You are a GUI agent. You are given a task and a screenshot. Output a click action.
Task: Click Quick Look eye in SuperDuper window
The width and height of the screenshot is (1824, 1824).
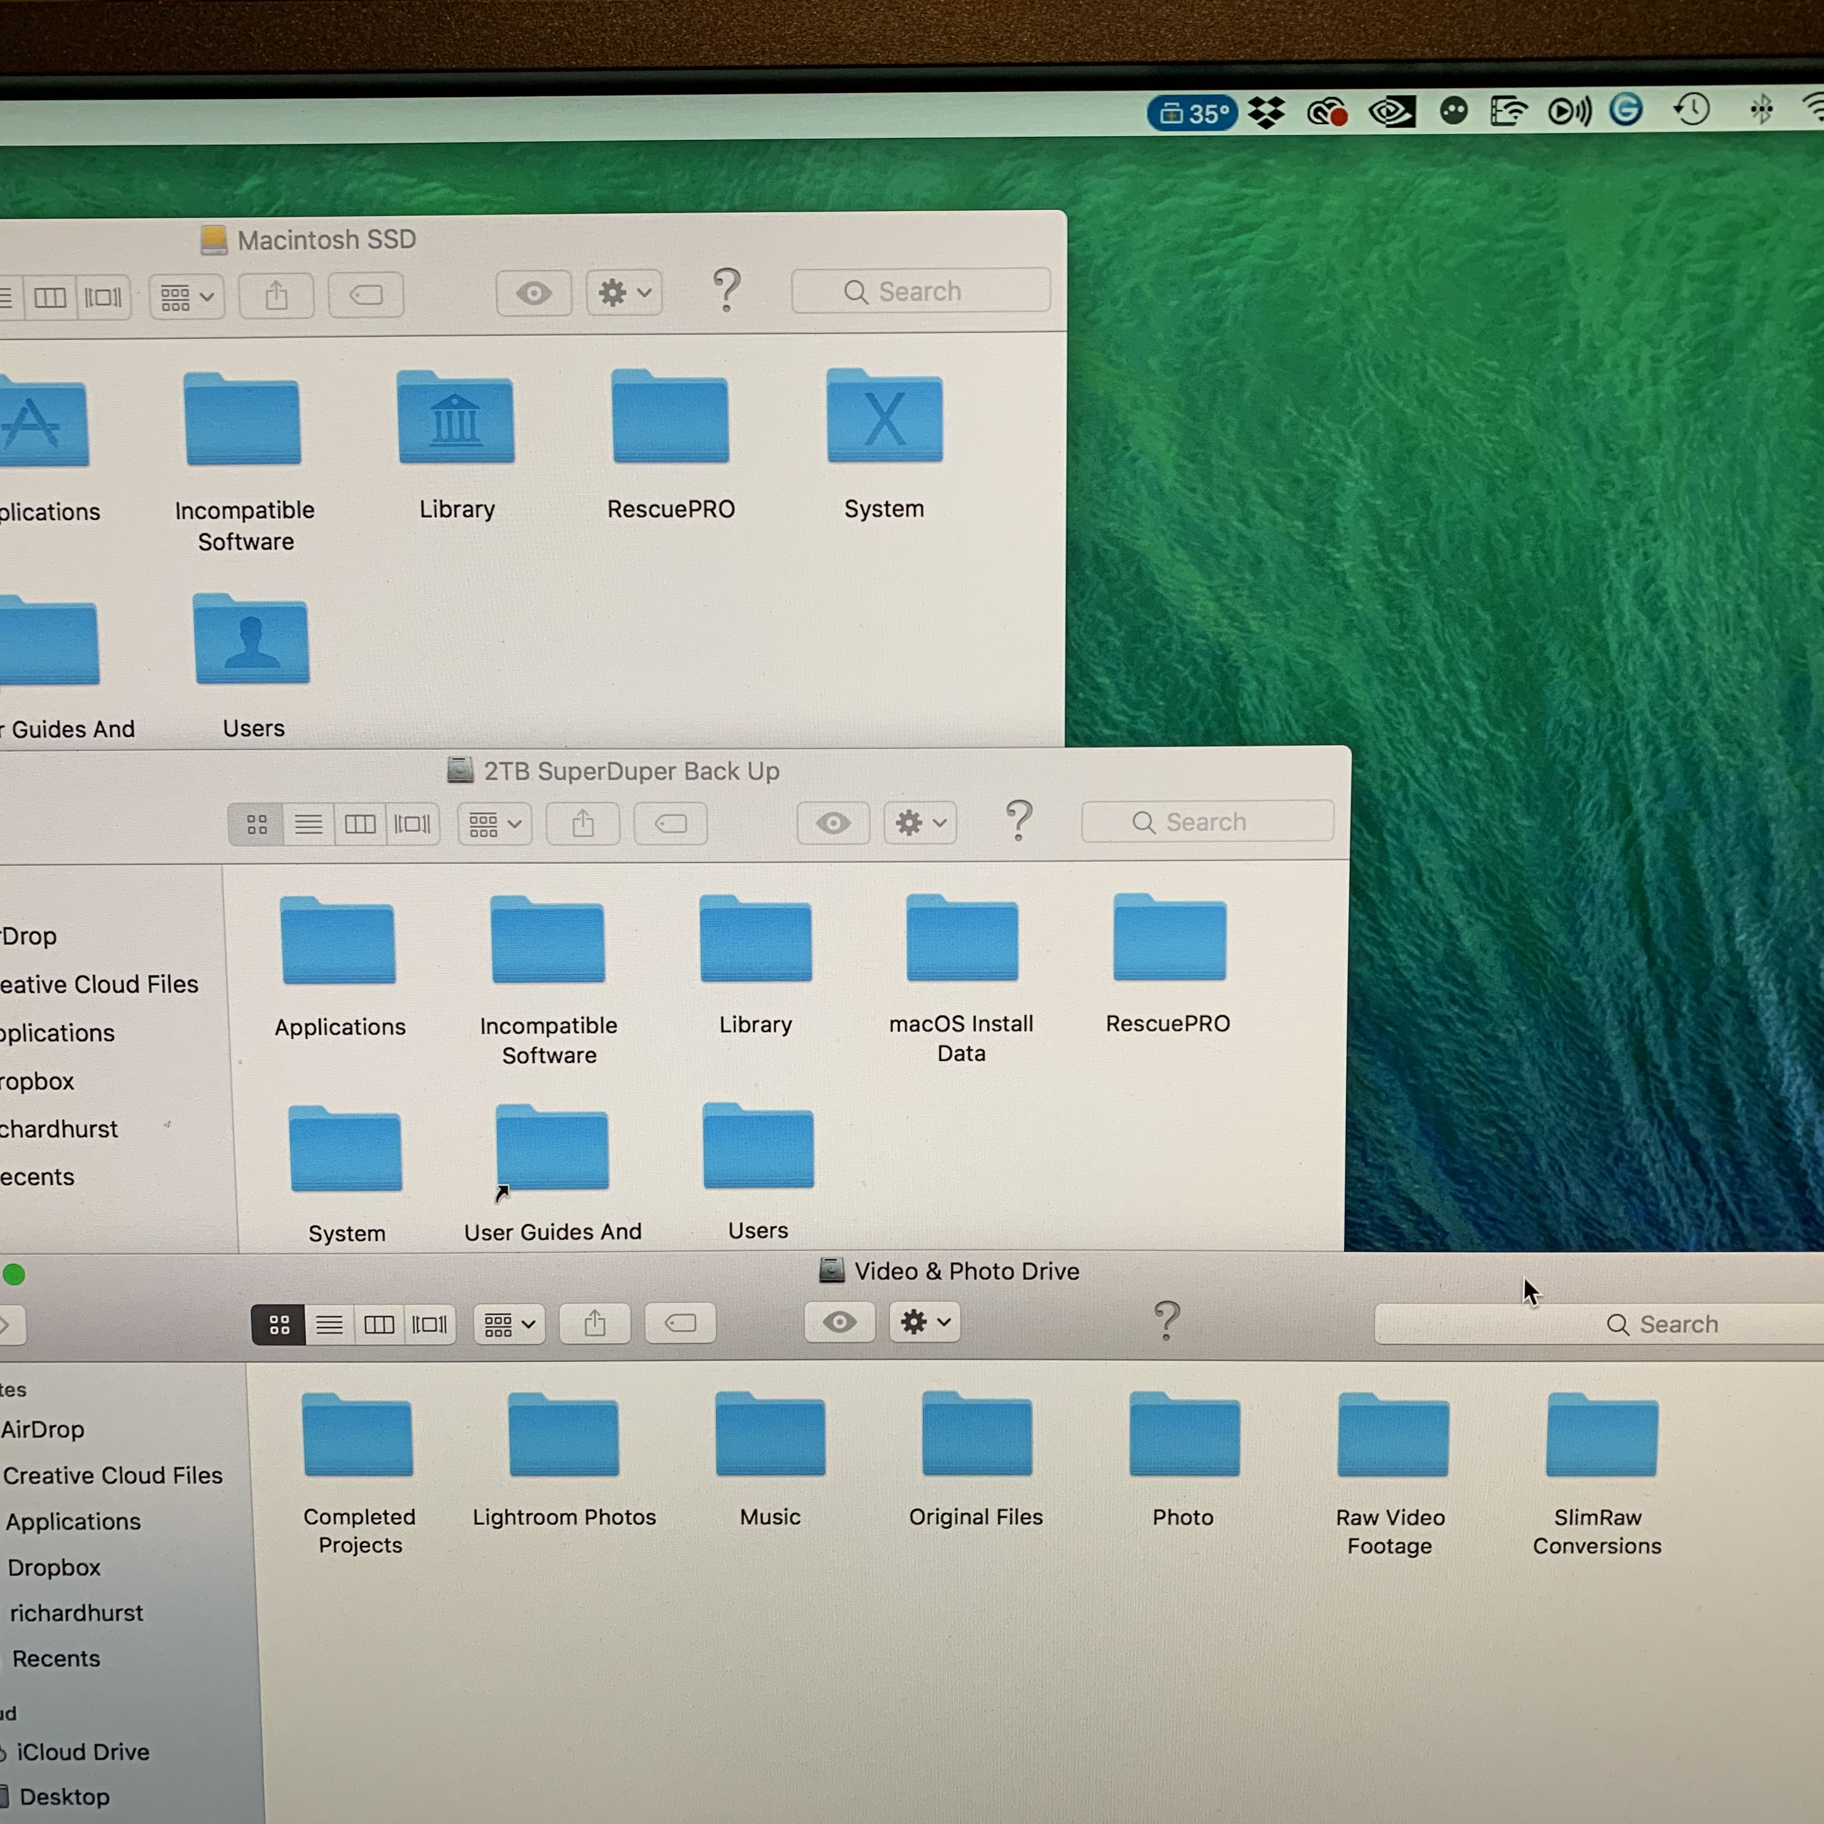(833, 823)
